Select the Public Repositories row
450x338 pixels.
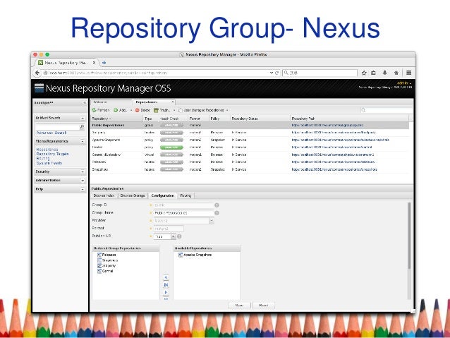tap(250, 126)
